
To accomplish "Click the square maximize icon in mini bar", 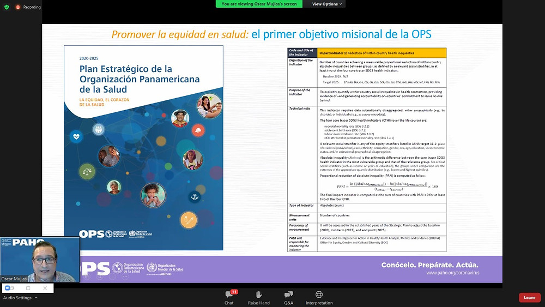I will [28, 288].
